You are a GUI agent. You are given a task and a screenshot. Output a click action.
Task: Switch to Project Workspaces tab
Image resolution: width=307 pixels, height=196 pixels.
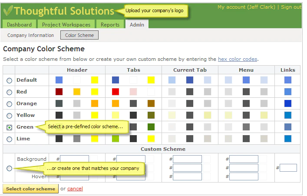coord(66,24)
